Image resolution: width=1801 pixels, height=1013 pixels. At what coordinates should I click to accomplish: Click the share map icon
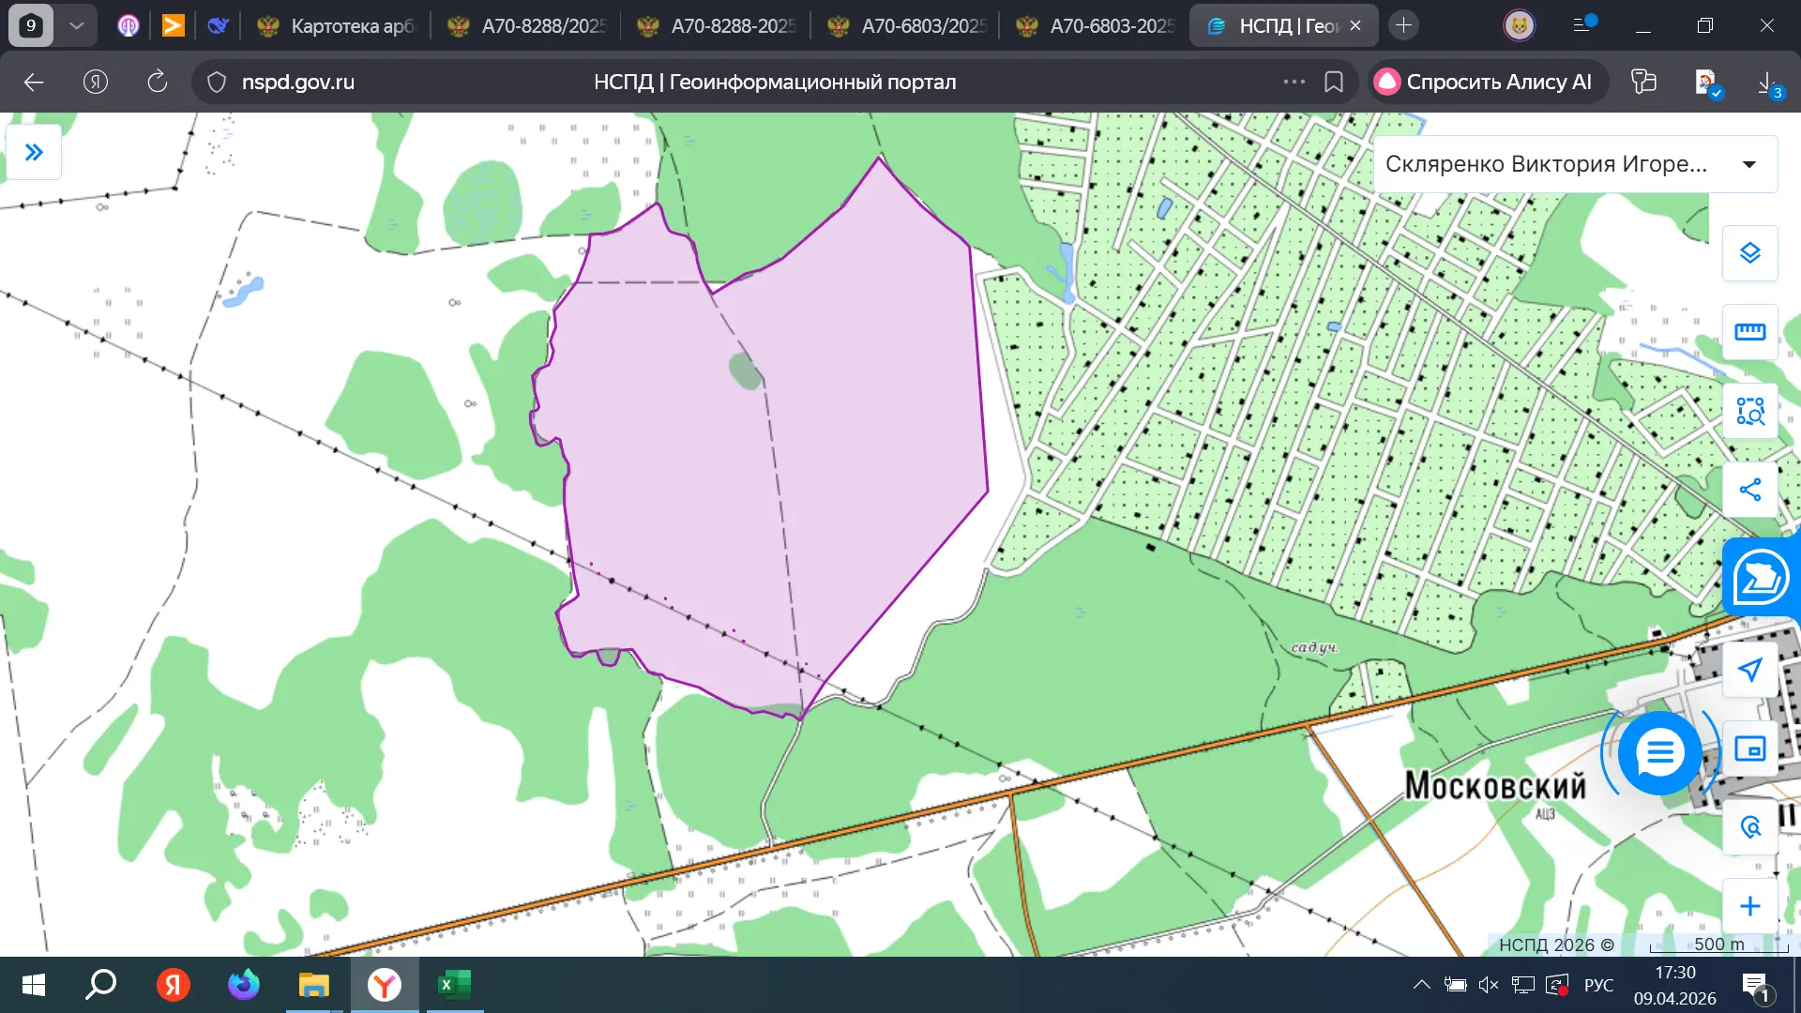[1749, 490]
